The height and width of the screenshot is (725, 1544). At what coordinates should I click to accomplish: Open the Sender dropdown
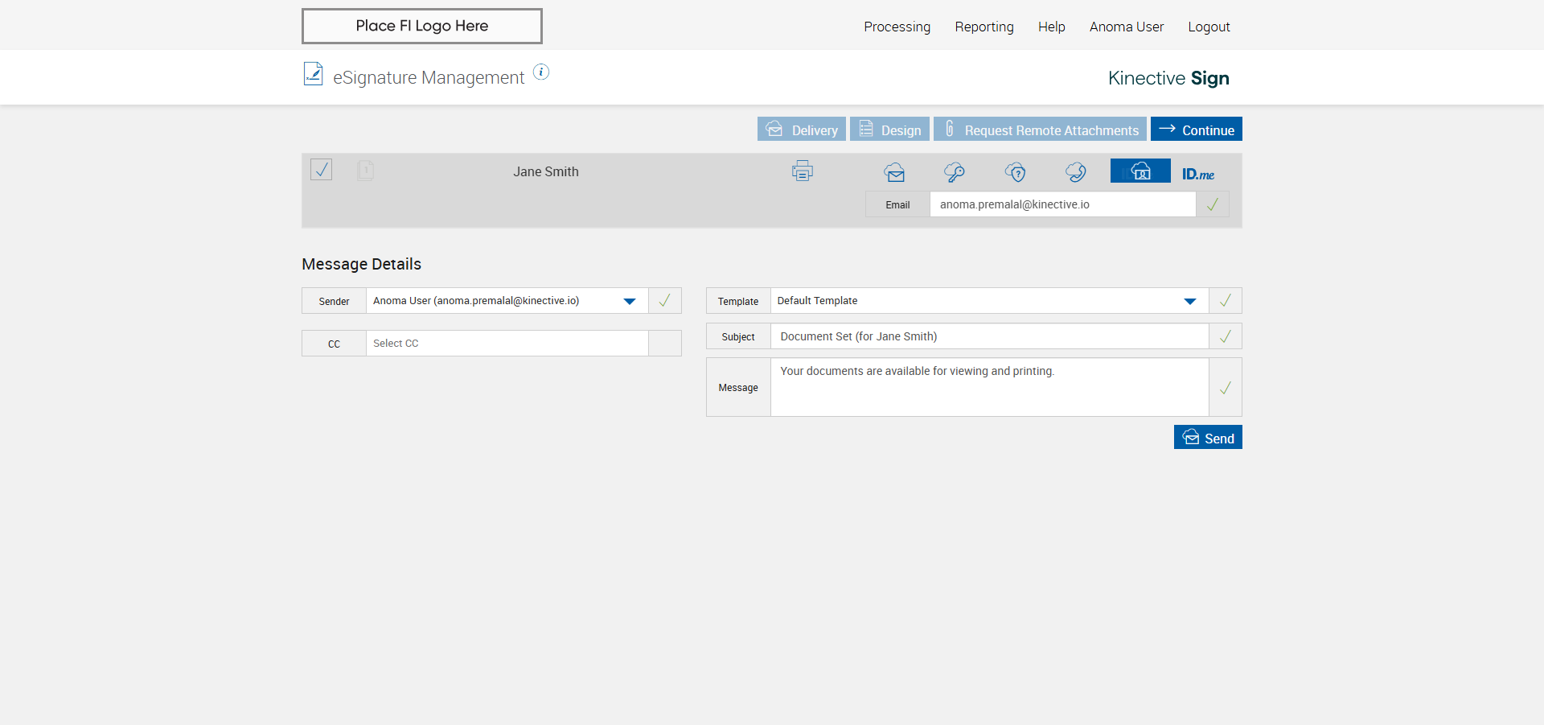[x=630, y=301]
